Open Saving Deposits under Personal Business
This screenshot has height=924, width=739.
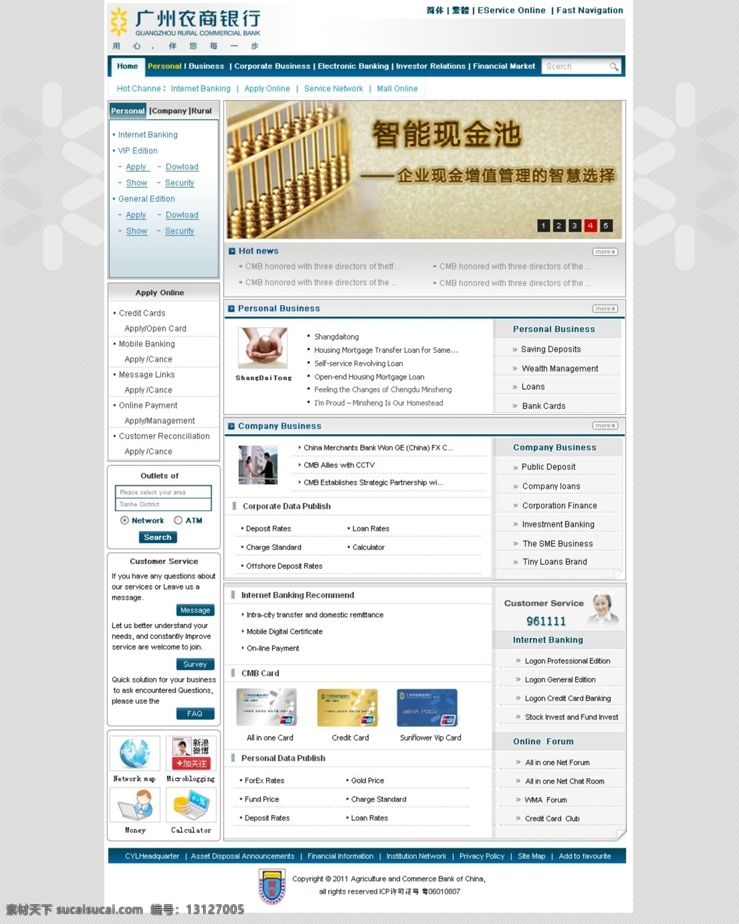point(551,349)
